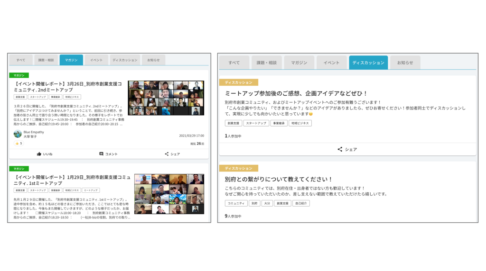Open イベント tab in left magazine panel
This screenshot has width=486, height=271.
(96, 60)
